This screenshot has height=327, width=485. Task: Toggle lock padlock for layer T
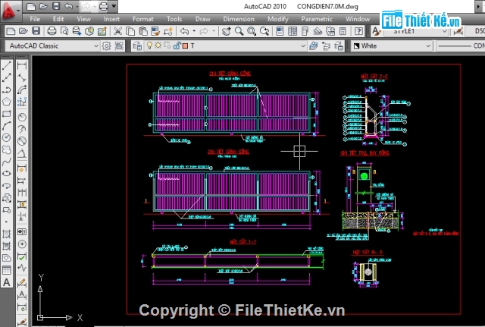[x=177, y=46]
